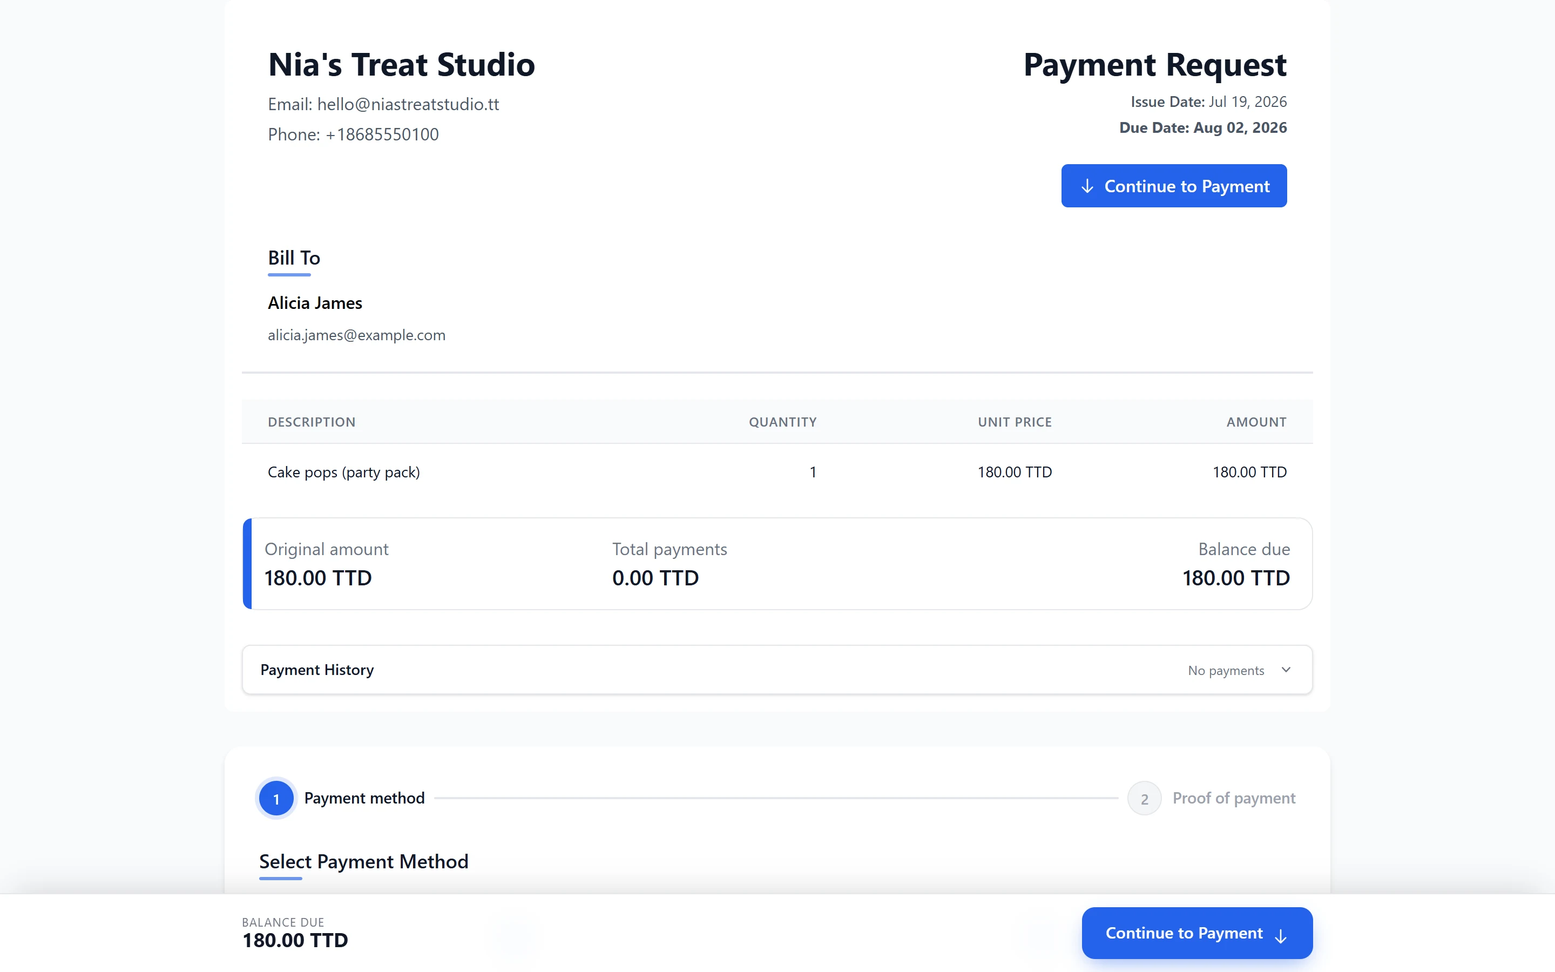
Task: Click the Payment method step label
Action: coord(364,799)
